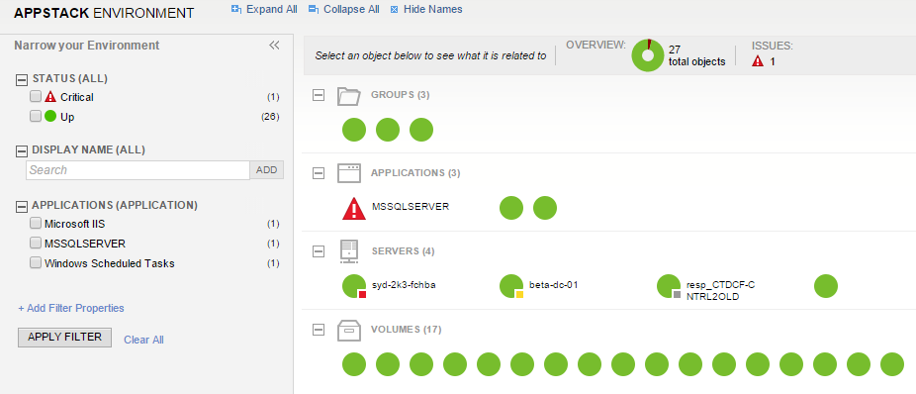916x394 pixels.
Task: Click the Groups folder icon
Action: tap(349, 95)
